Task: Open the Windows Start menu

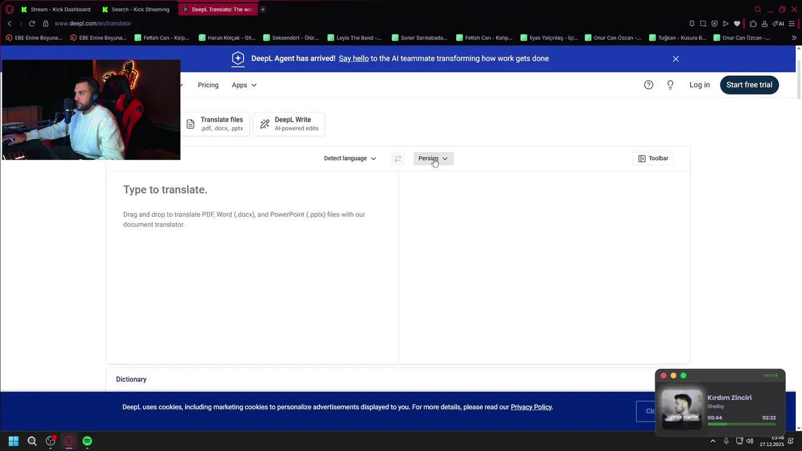Action: pyautogui.click(x=13, y=441)
